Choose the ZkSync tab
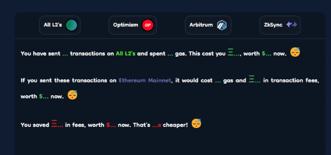The height and width of the screenshot is (155, 331). 280,25
